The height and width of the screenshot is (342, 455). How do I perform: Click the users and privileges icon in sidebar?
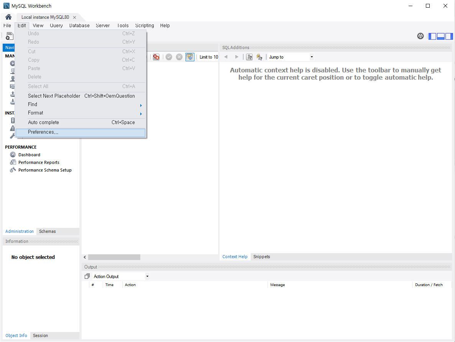(13, 79)
